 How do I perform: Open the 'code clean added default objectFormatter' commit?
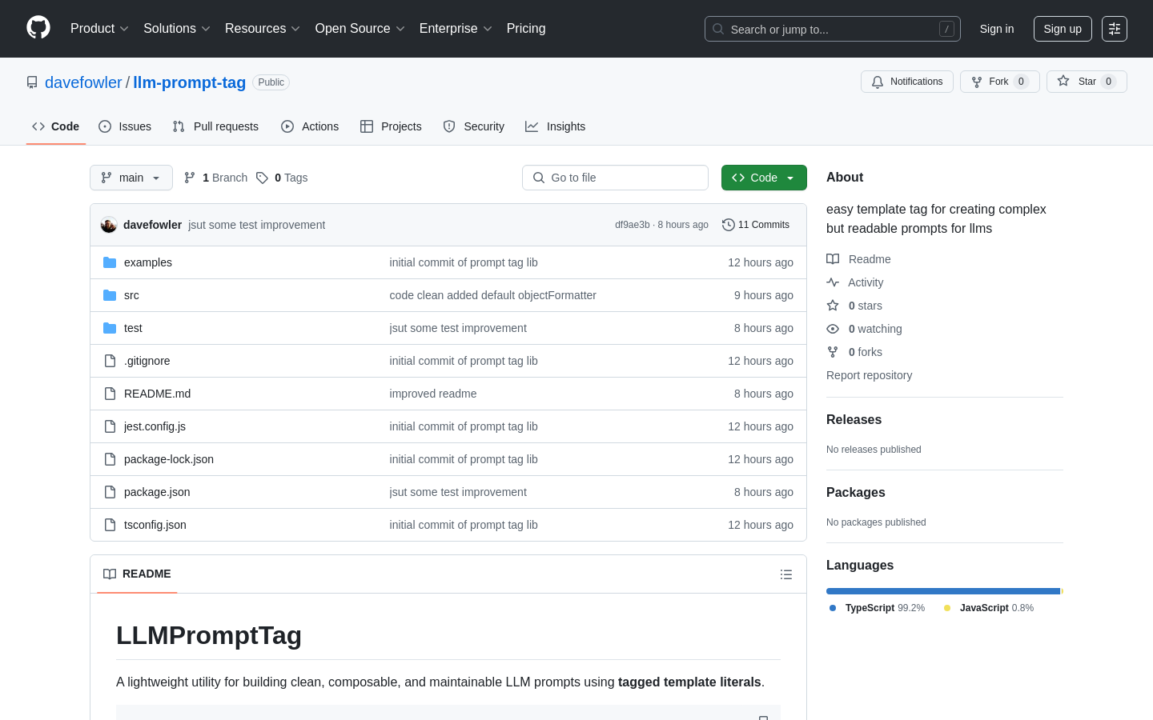coord(493,295)
